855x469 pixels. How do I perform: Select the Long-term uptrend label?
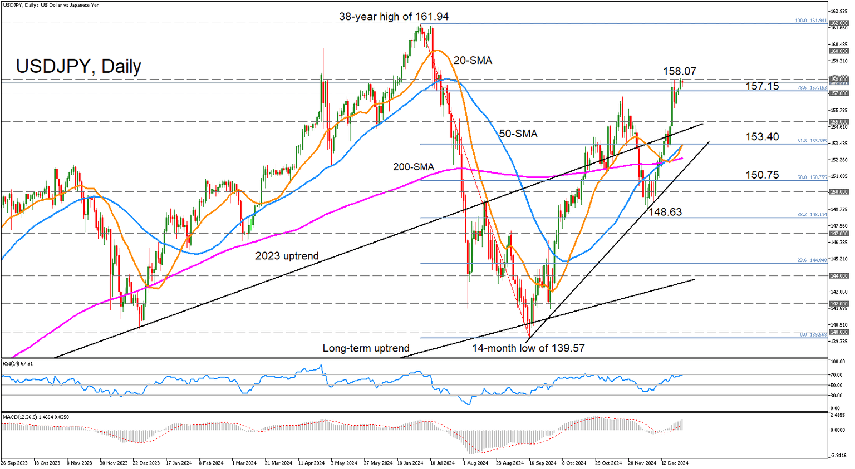366,348
